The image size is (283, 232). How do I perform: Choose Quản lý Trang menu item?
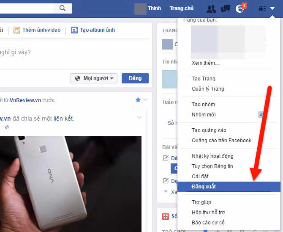208,89
